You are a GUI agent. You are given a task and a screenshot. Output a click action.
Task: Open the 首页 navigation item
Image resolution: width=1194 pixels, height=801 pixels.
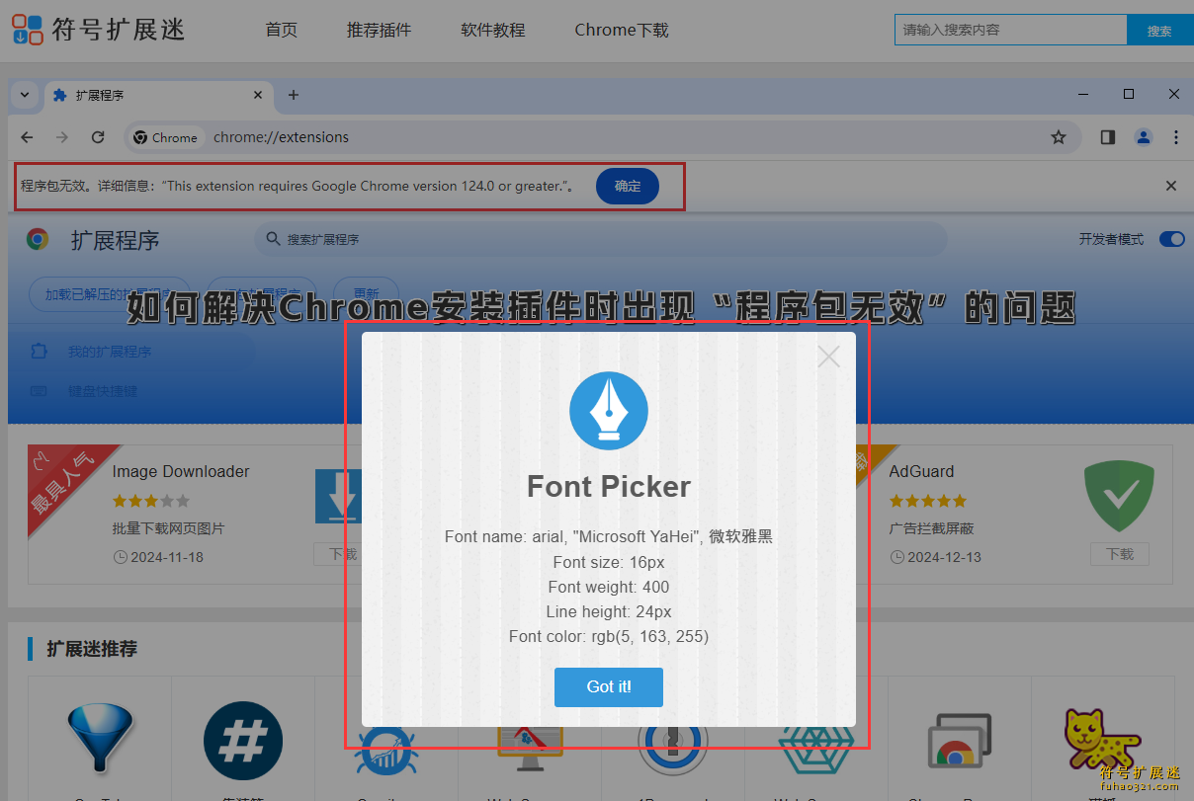282,30
